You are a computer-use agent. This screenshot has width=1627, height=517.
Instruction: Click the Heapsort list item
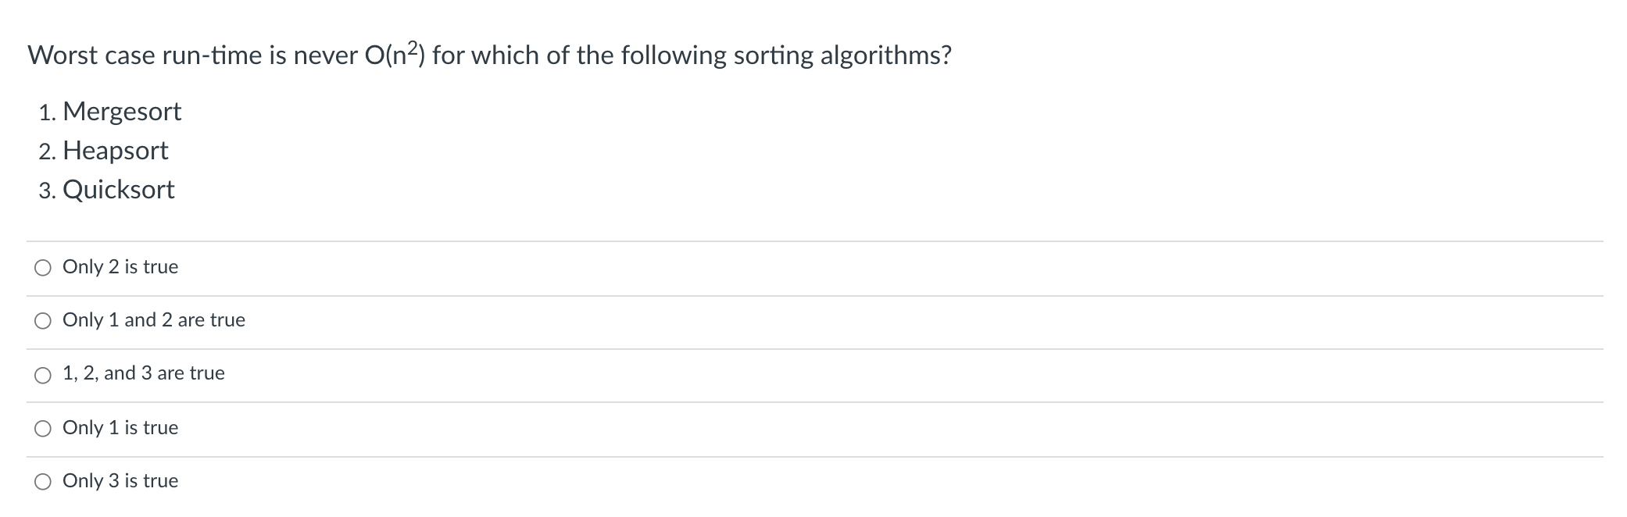click(116, 151)
